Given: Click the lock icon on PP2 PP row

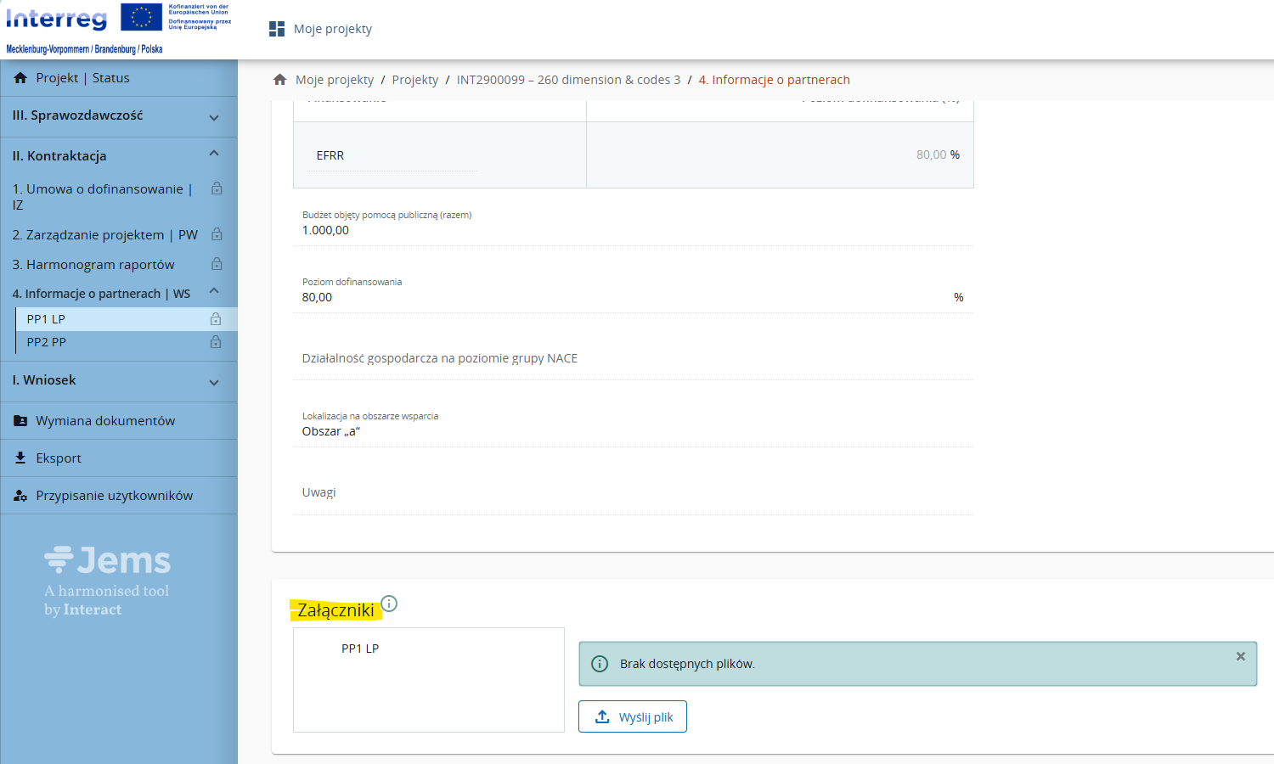Looking at the screenshot, I should [216, 342].
